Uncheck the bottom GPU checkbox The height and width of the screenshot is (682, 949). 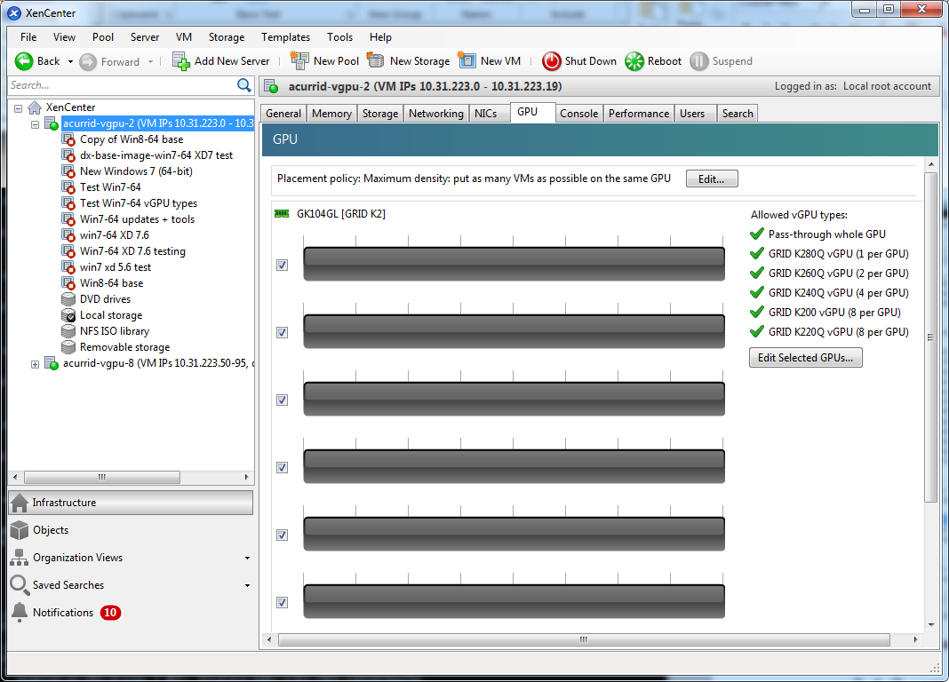282,602
